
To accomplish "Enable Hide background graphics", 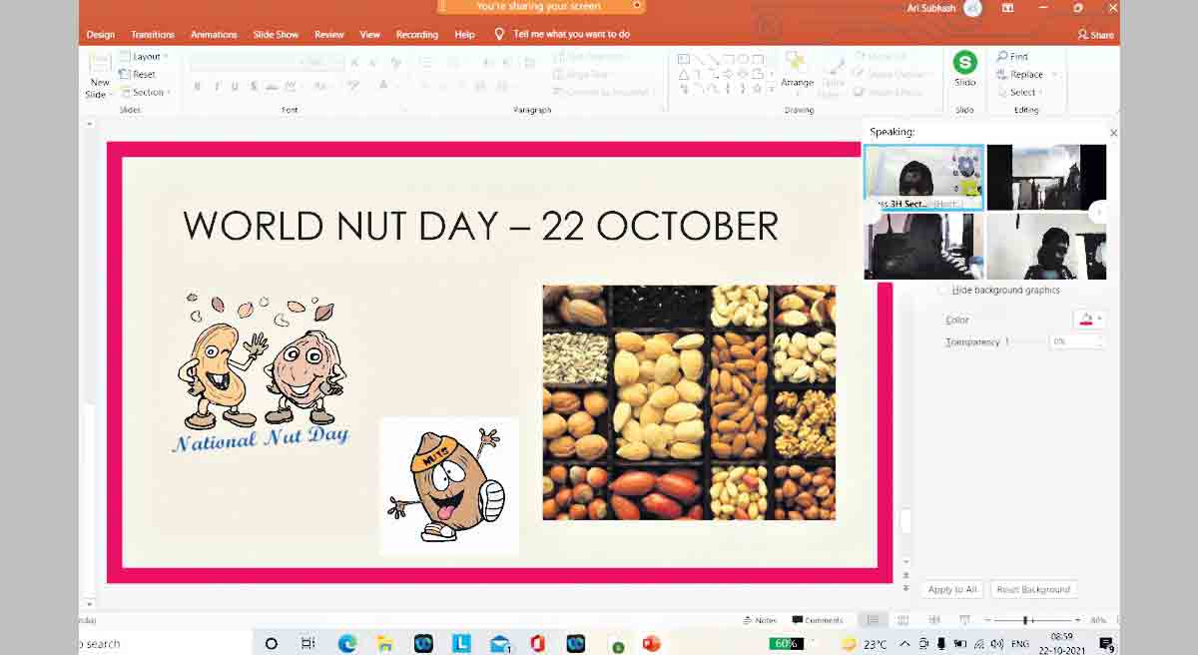I will (942, 290).
